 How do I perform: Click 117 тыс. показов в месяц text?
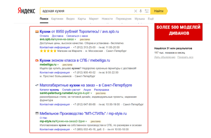(x=170, y=53)
